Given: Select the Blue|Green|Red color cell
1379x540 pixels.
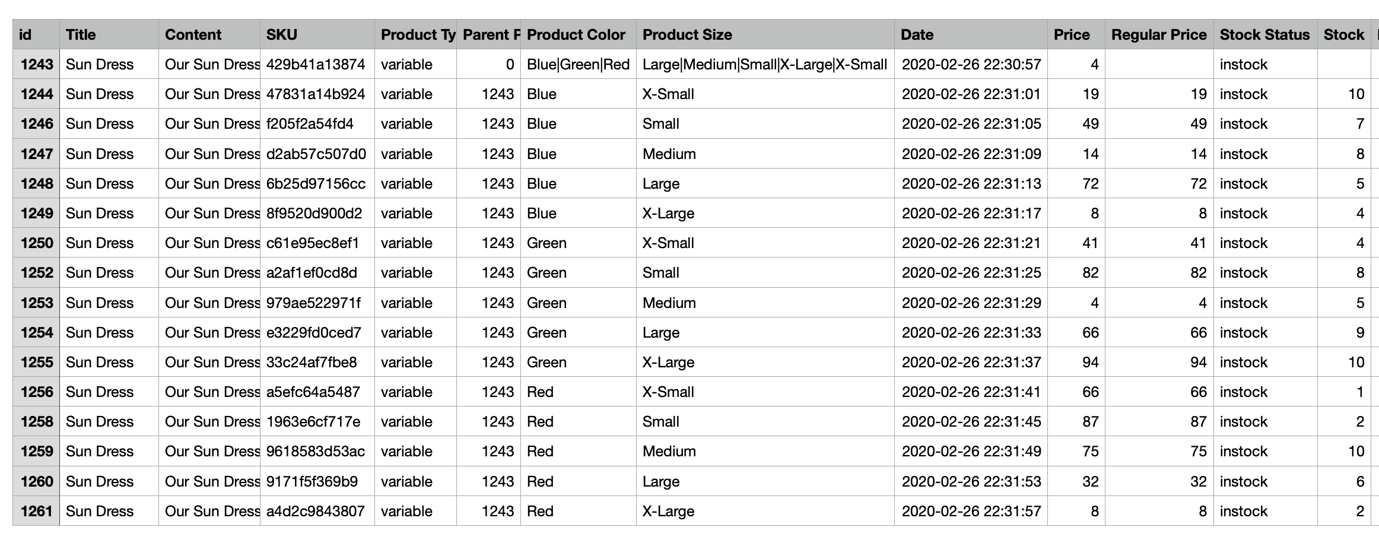Looking at the screenshot, I should coord(578,64).
